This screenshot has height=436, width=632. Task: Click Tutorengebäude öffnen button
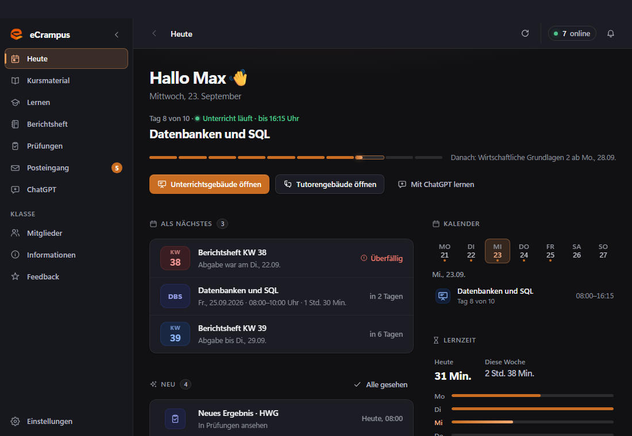pyautogui.click(x=330, y=184)
